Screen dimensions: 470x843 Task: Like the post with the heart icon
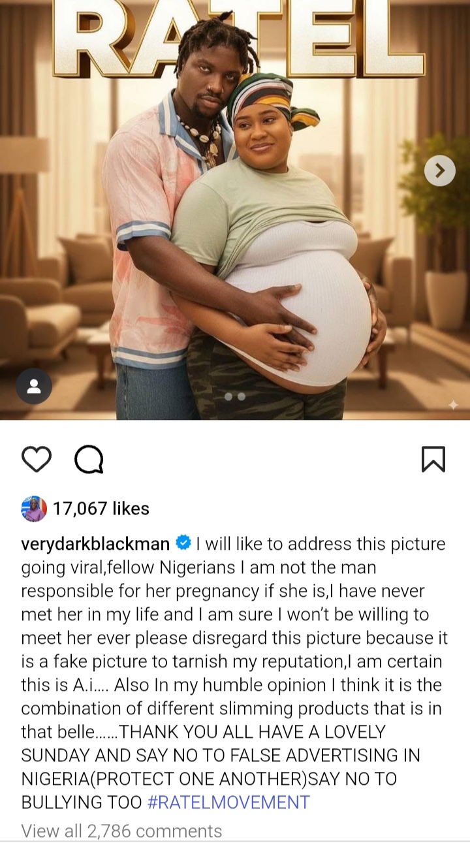point(37,459)
